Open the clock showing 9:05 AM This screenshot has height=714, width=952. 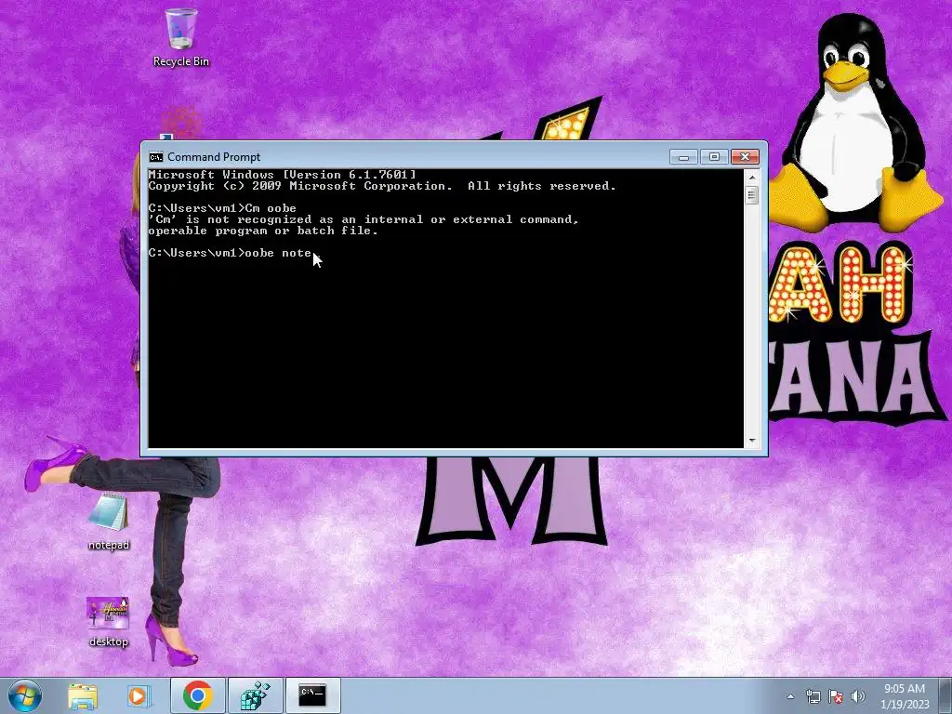[x=904, y=689]
